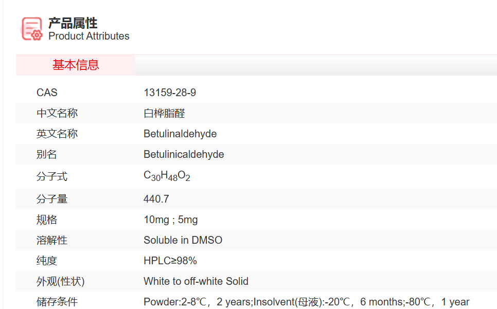Viewport: 497px width, 309px height.
Task: Select the 基本信息 tab
Action: pos(76,65)
